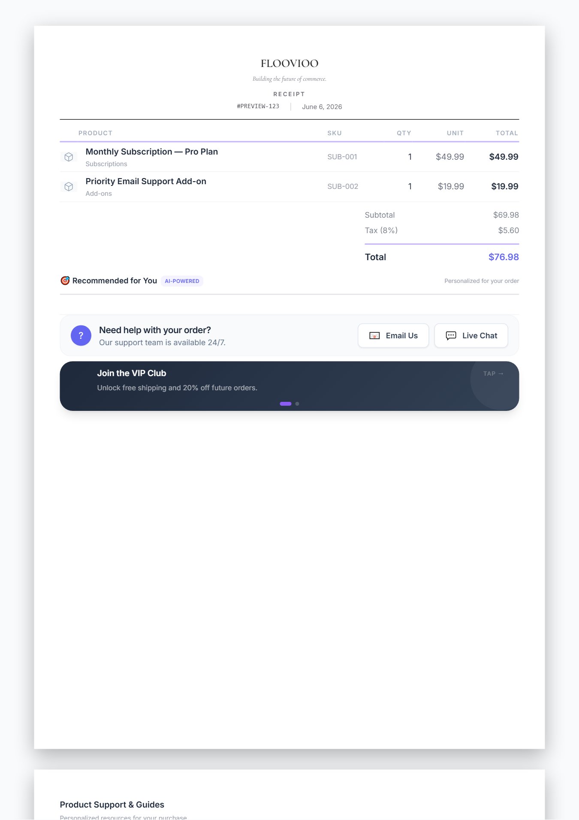Open Priority Email Support Add-on item

(x=146, y=182)
